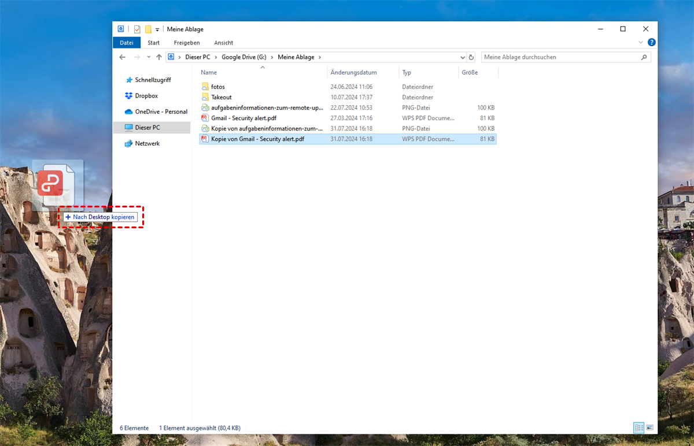
Task: Open the Datei menu tab
Action: 127,43
